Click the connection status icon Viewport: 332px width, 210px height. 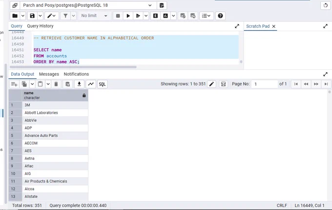tap(15, 5)
